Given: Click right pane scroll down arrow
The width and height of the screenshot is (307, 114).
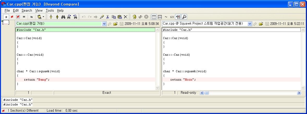Looking at the screenshot, I should click(x=303, y=88).
